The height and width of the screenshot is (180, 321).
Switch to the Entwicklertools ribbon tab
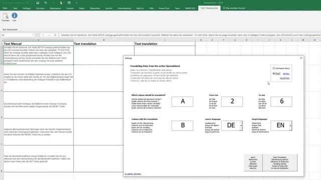(x=124, y=8)
